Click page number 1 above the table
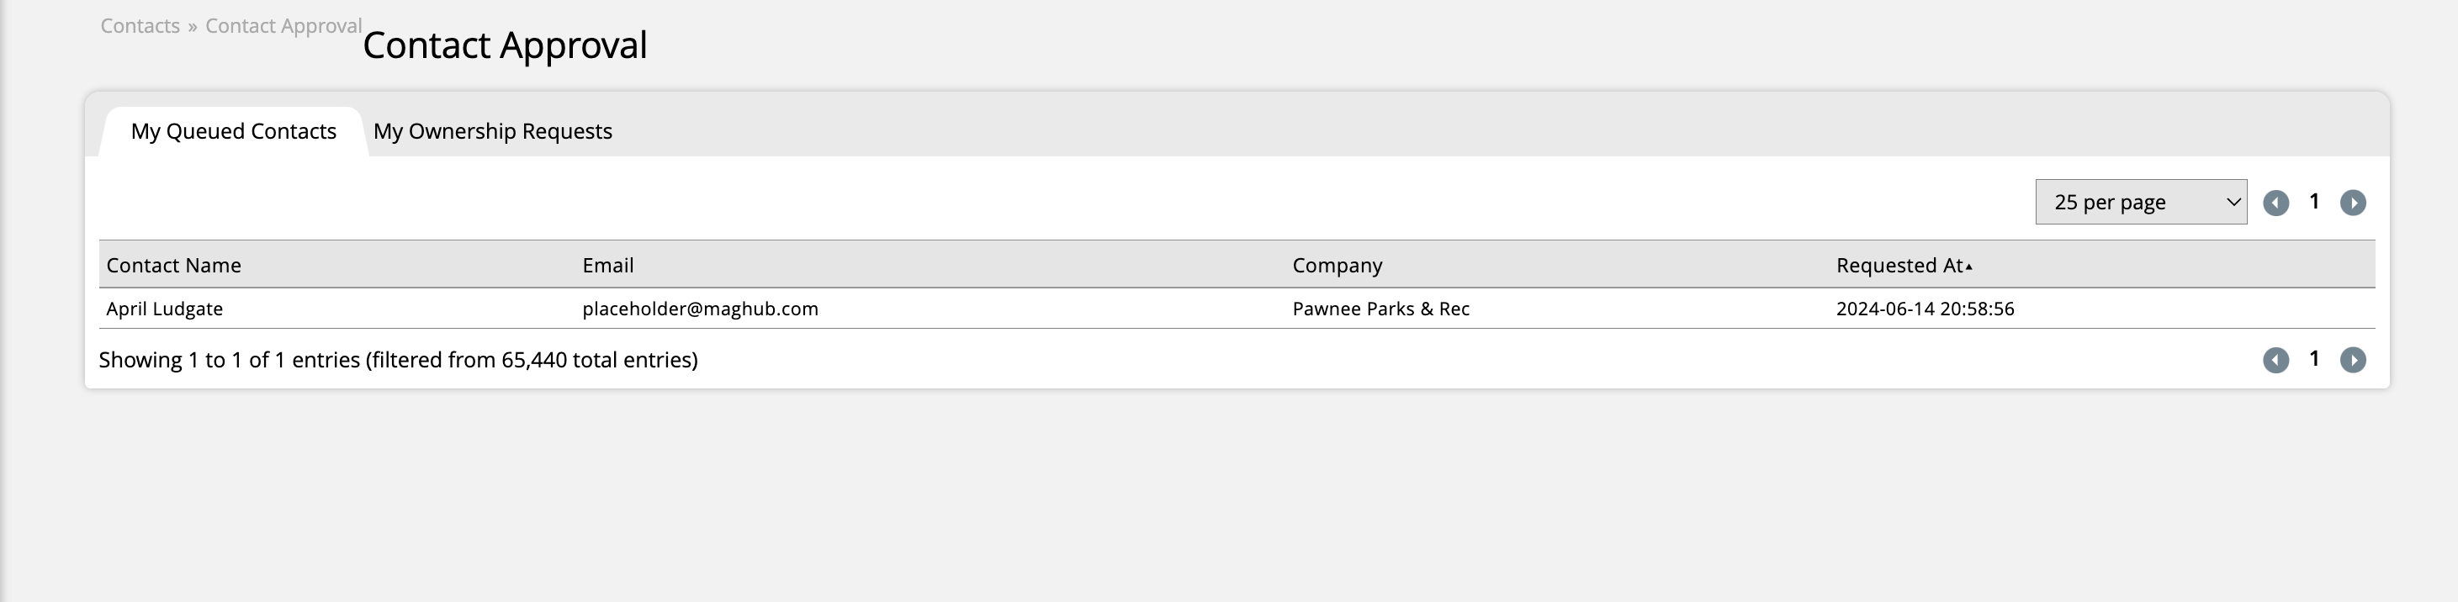Image resolution: width=2458 pixels, height=602 pixels. (x=2314, y=201)
